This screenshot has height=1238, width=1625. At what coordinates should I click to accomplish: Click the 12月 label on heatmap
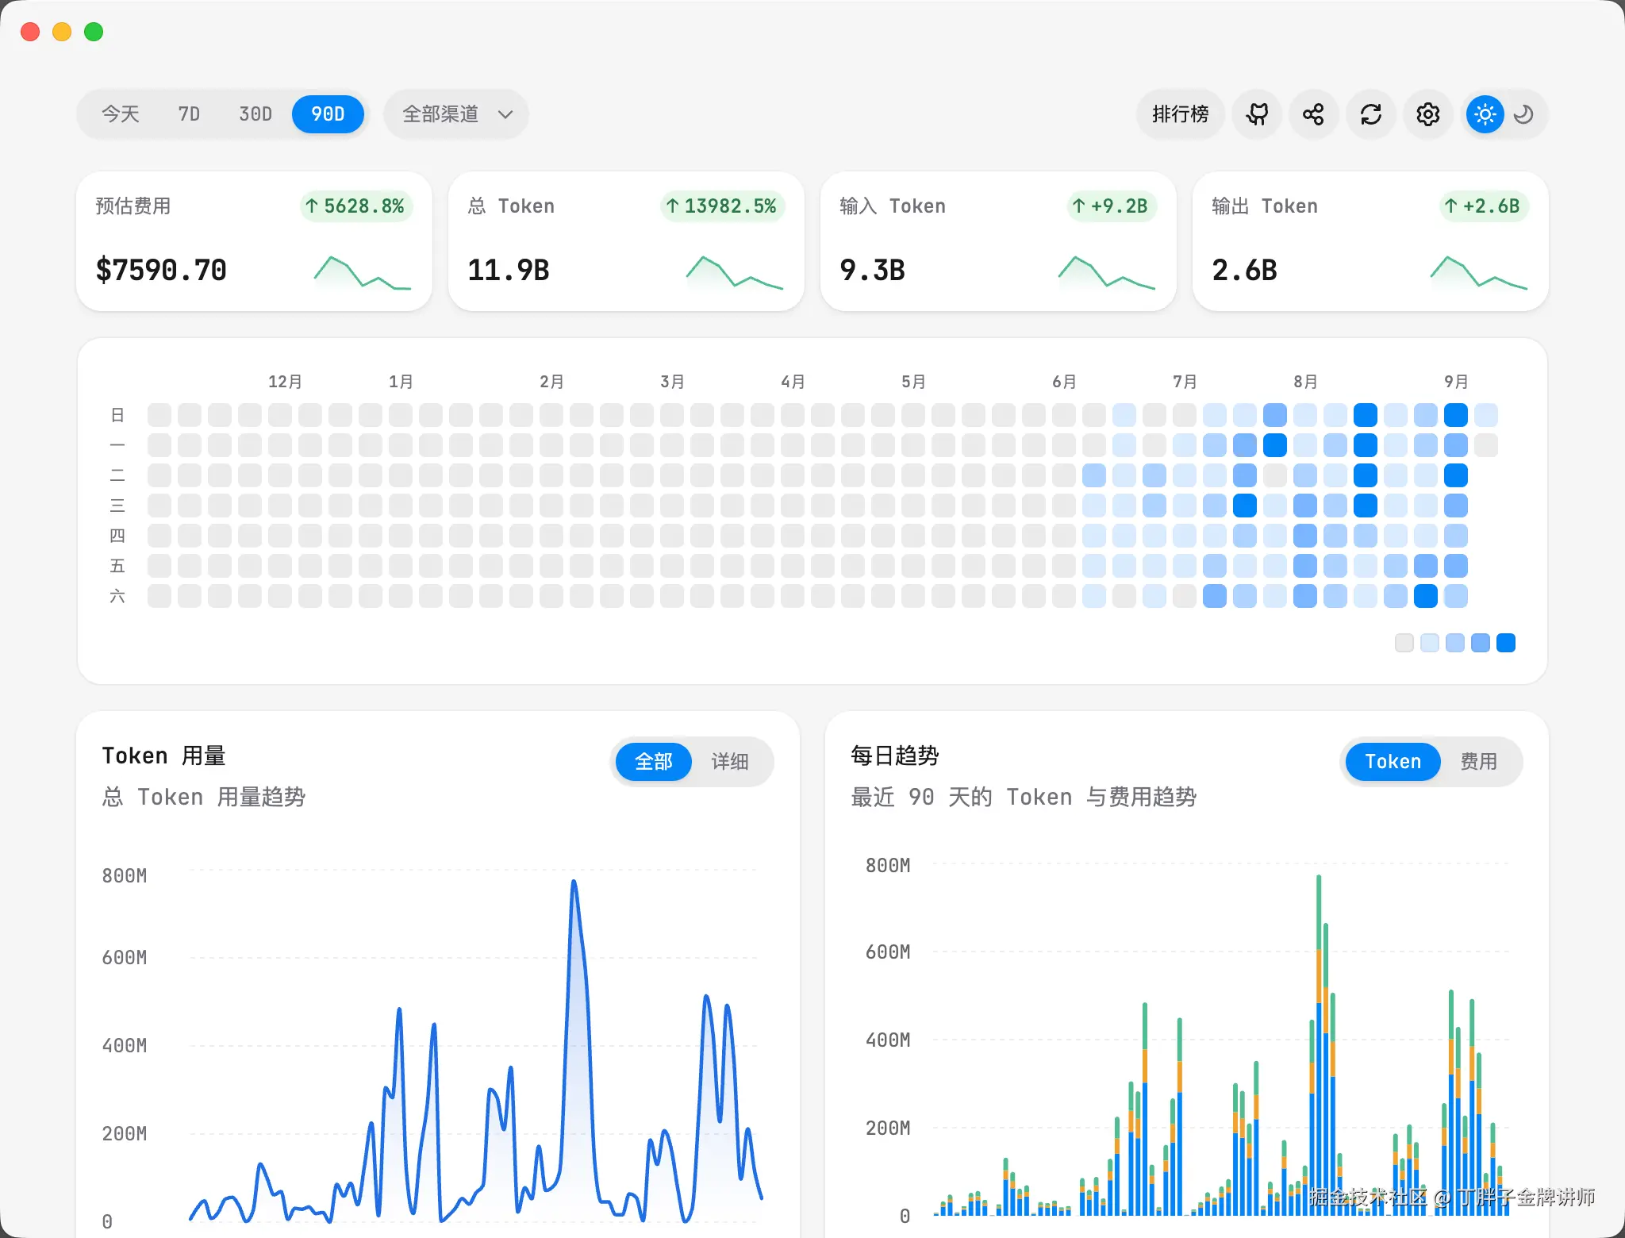[x=285, y=382]
